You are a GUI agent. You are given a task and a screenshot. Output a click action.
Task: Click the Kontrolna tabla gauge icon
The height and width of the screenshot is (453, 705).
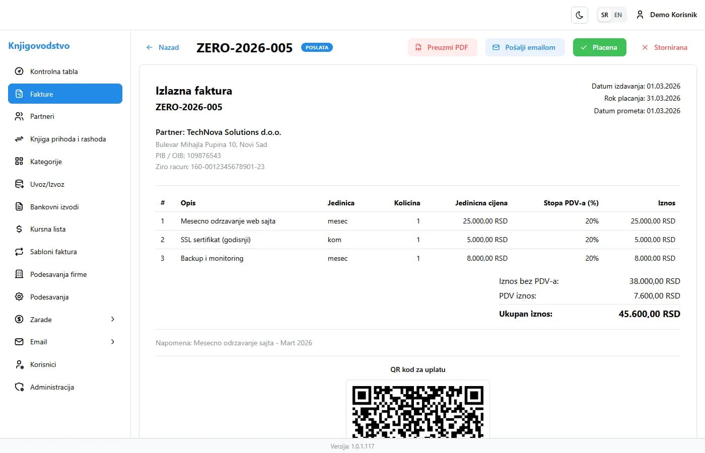pyautogui.click(x=19, y=71)
